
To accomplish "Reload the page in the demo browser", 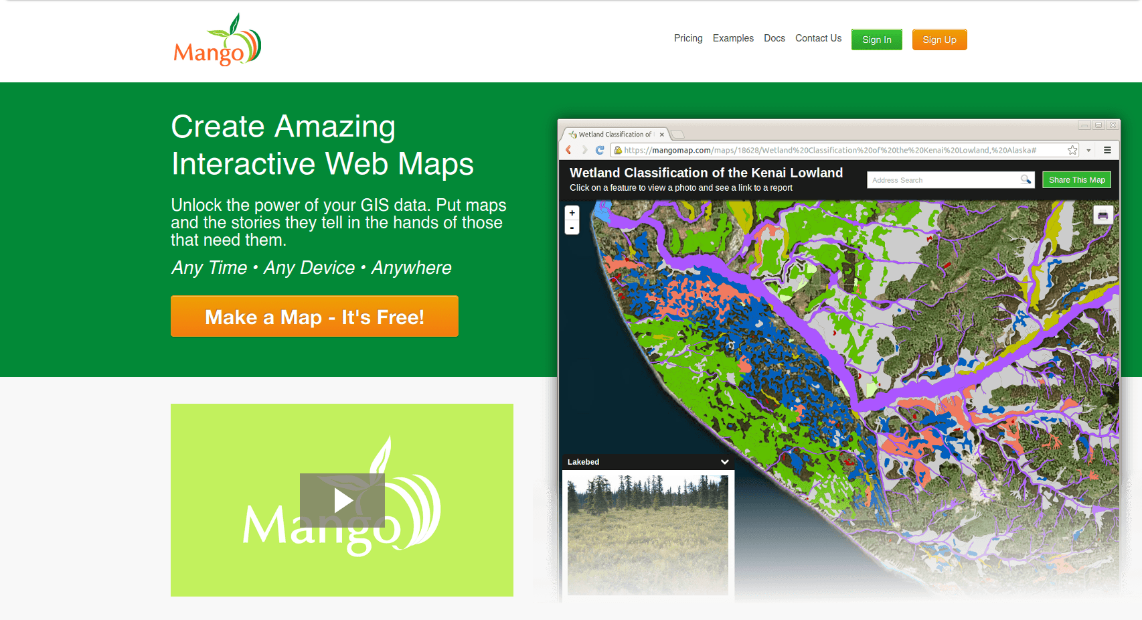I will point(600,150).
